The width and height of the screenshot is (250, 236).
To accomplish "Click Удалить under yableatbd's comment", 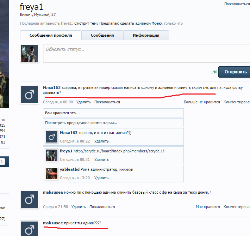I will pyautogui.click(x=102, y=178).
